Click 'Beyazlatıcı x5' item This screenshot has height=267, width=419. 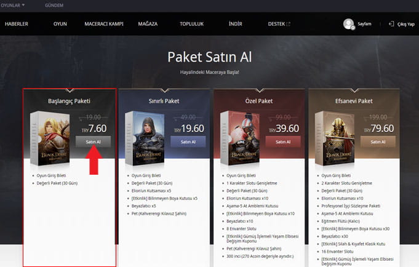(x=143, y=206)
